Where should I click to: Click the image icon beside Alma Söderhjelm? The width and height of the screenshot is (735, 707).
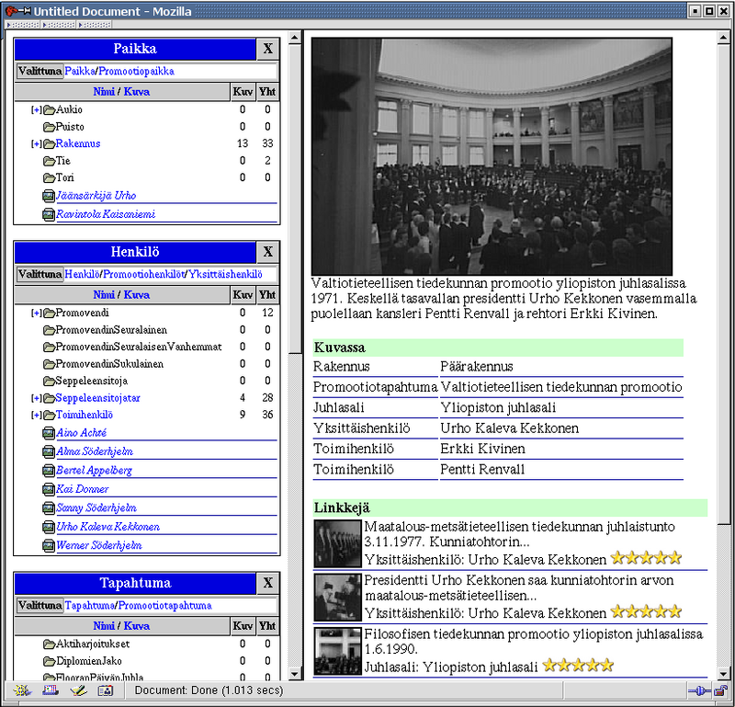click(49, 451)
